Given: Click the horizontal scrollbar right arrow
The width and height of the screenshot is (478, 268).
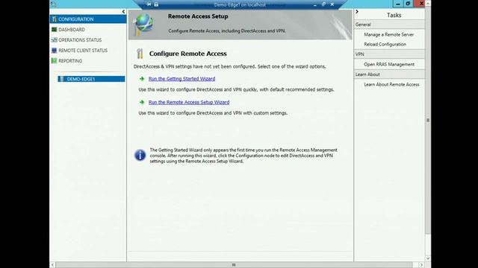Looking at the screenshot, I should pos(421,265).
